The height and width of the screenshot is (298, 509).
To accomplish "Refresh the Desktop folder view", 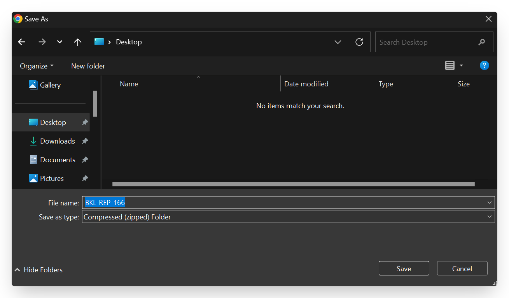I will (359, 42).
